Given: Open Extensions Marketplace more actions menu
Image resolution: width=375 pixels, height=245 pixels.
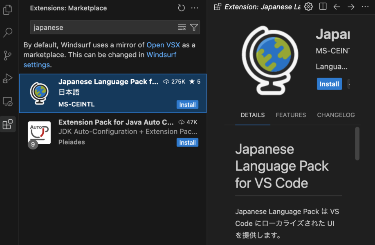Looking at the screenshot, I should (x=194, y=8).
